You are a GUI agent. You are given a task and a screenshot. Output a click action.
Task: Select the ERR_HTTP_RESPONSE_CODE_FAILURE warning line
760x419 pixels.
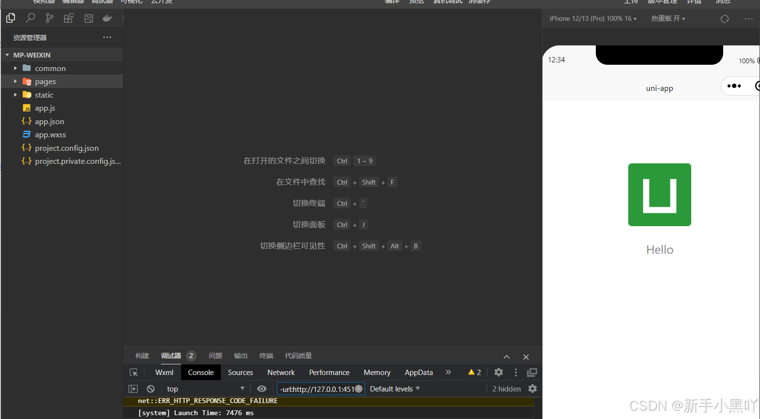(x=329, y=401)
